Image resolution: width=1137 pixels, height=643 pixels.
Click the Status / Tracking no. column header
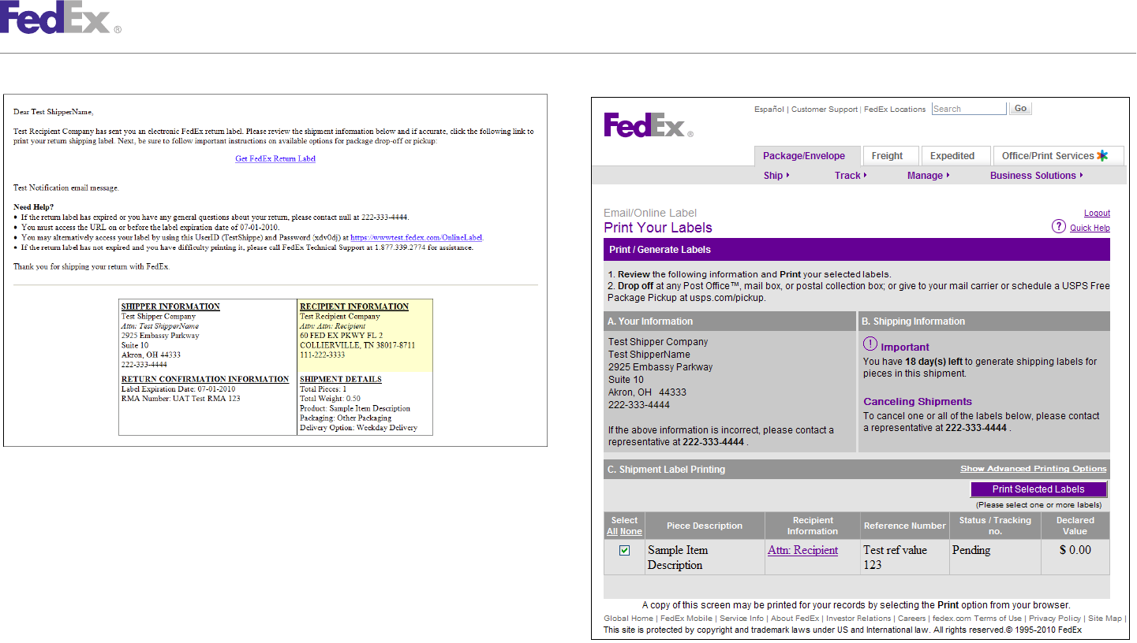tap(995, 526)
